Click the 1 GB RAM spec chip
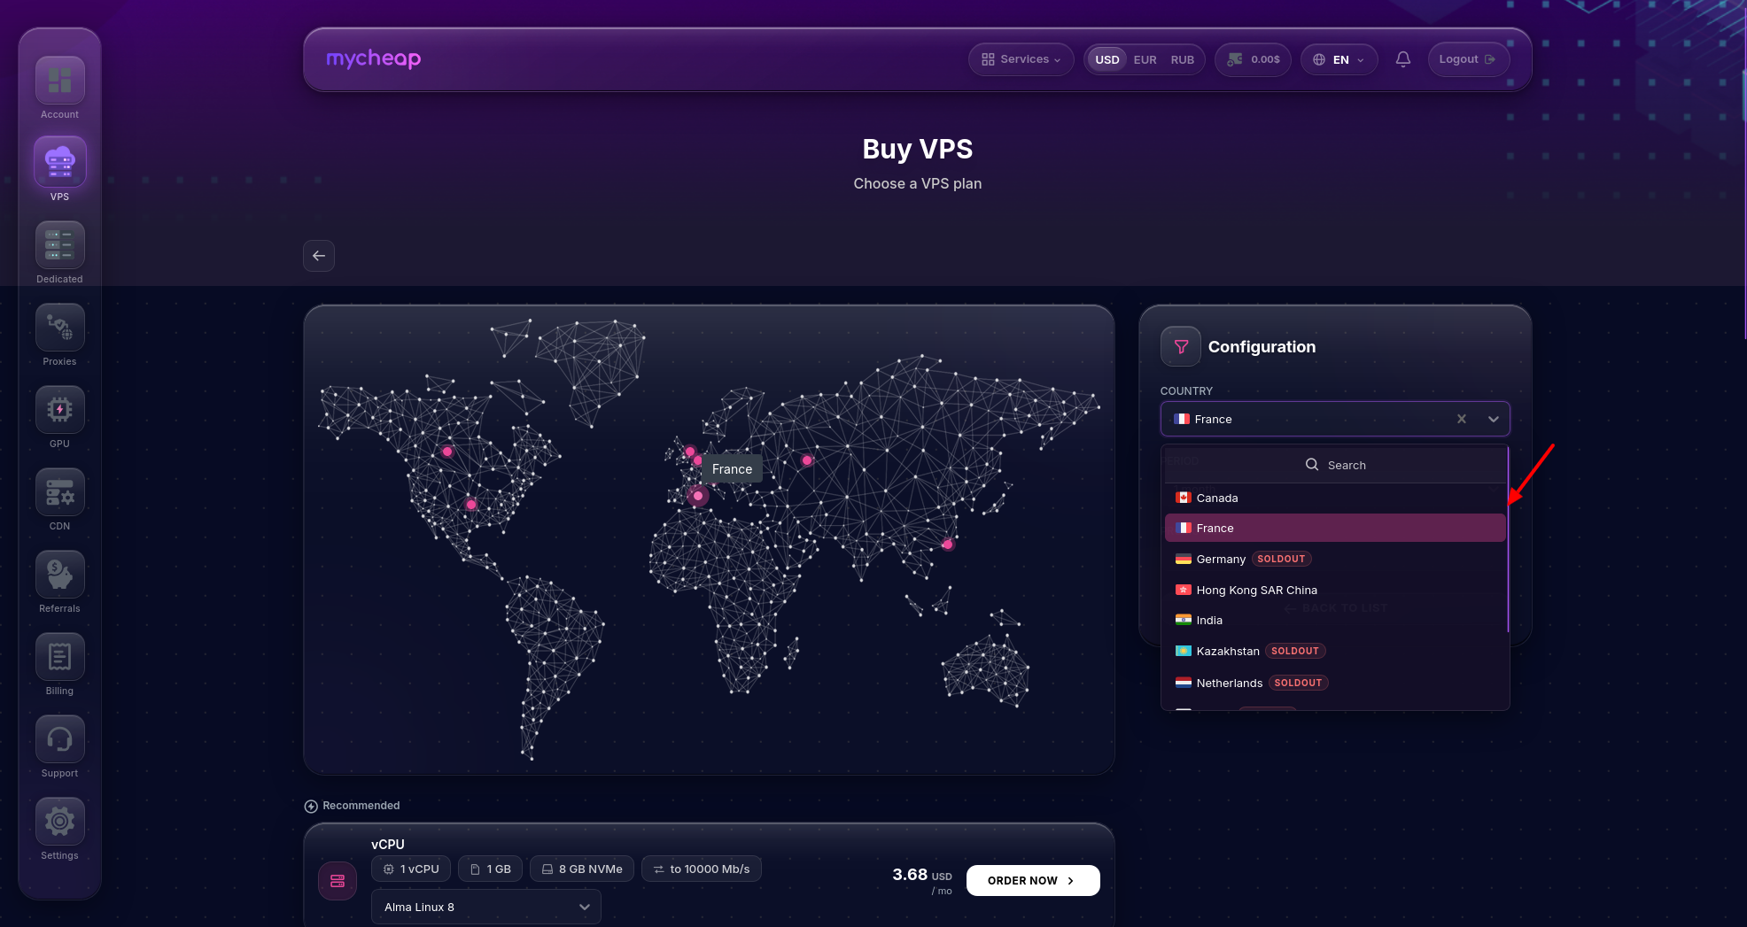 coord(490,869)
